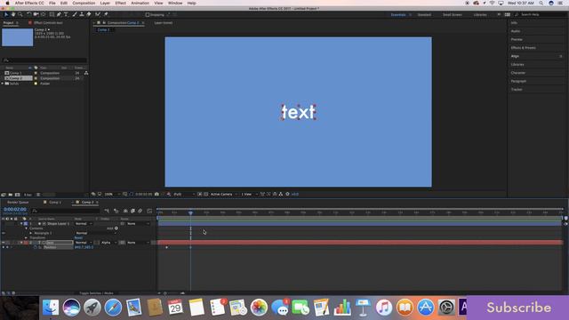Select the Rectangle shape tool
Image resolution: width=569 pixels, height=320 pixels.
click(x=52, y=14)
